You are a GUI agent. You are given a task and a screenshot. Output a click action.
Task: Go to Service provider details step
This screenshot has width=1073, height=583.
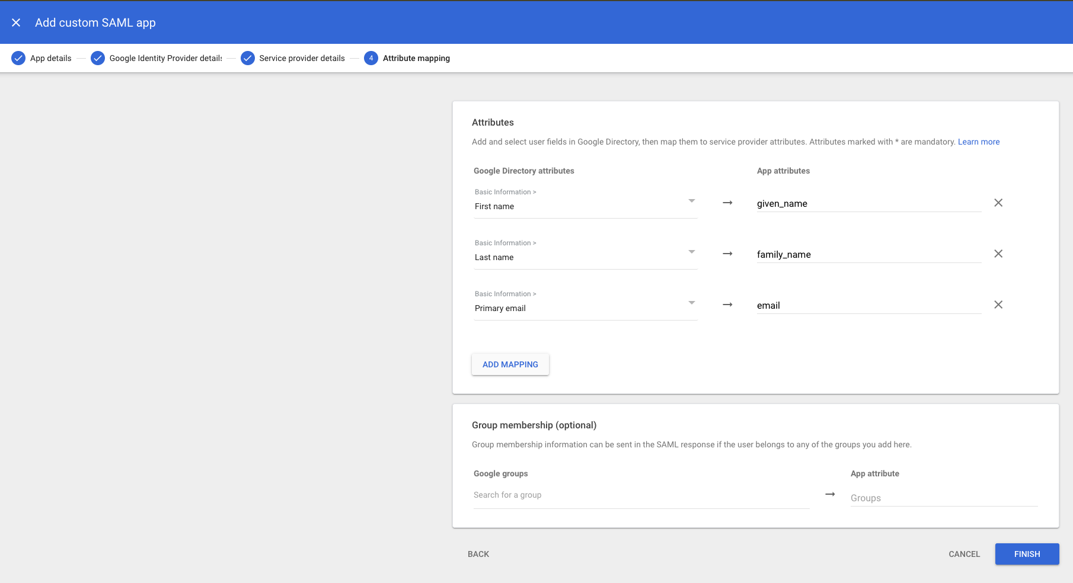(x=302, y=58)
